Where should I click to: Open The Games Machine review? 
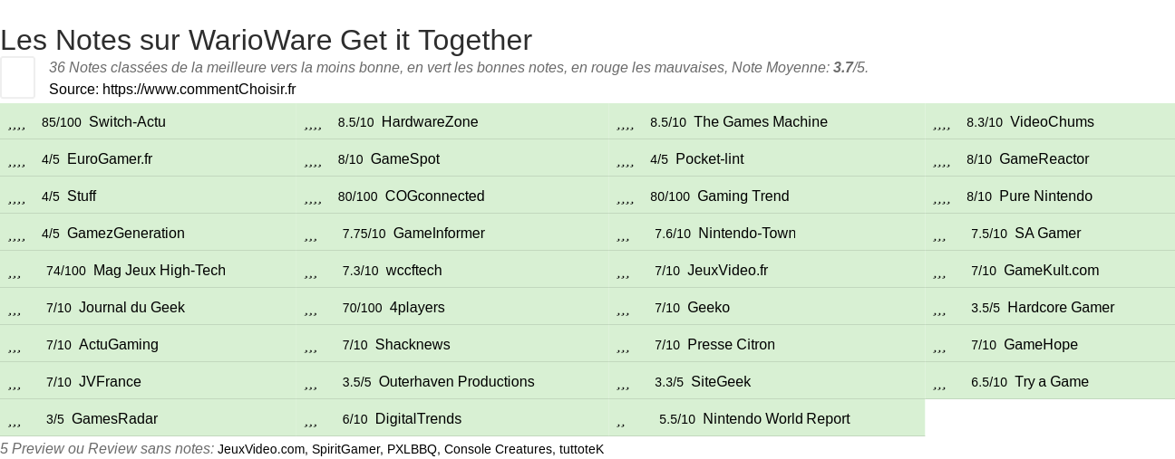(761, 122)
